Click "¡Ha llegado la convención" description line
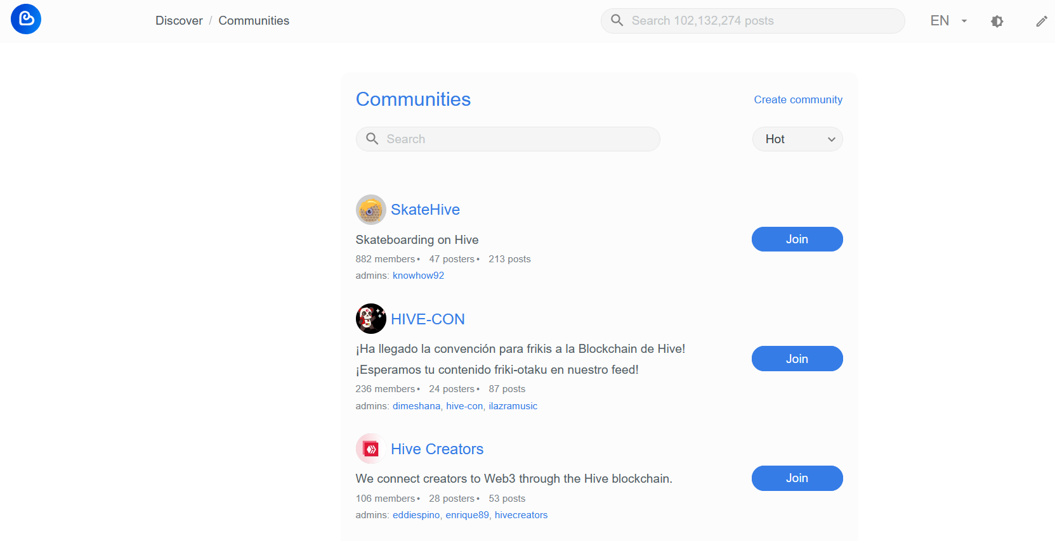1055x541 pixels. point(520,349)
